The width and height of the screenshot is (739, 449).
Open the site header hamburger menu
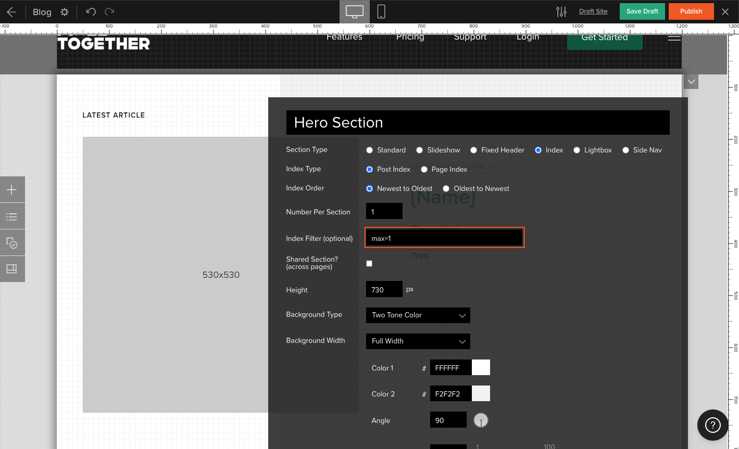point(674,37)
